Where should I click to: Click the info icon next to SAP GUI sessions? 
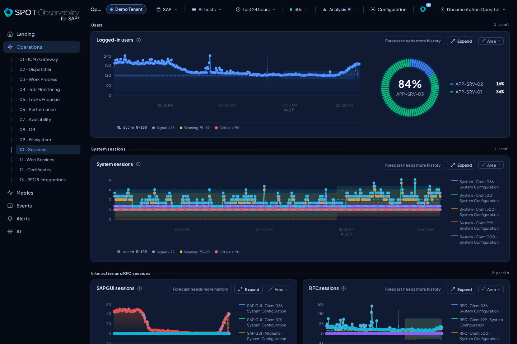[x=140, y=288]
